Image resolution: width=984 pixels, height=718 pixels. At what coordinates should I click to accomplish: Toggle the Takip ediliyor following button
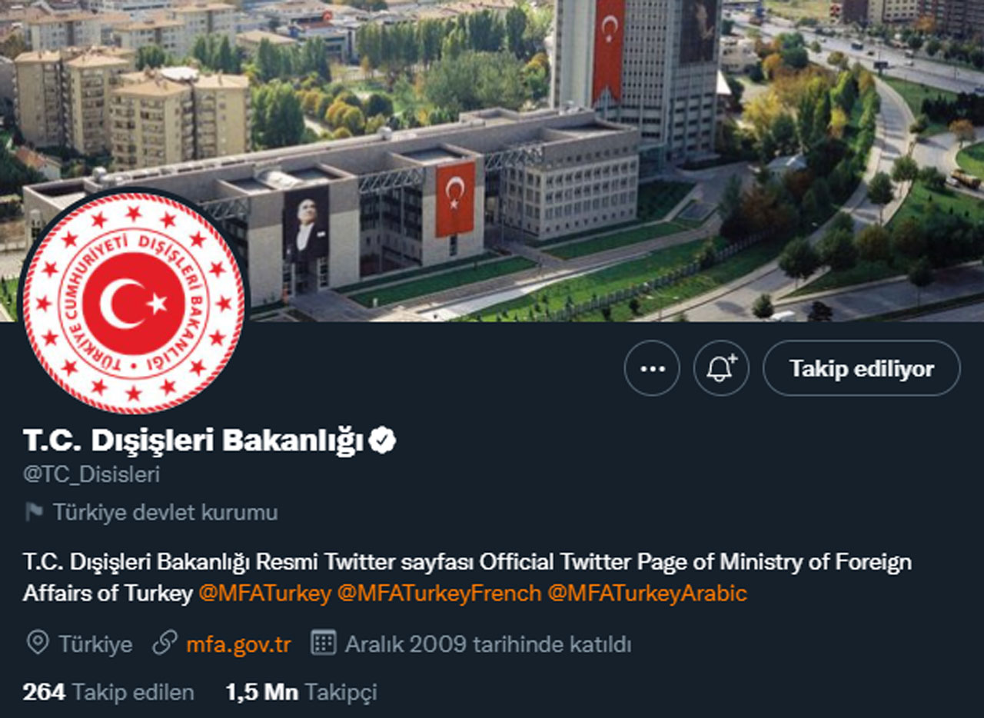(x=861, y=368)
